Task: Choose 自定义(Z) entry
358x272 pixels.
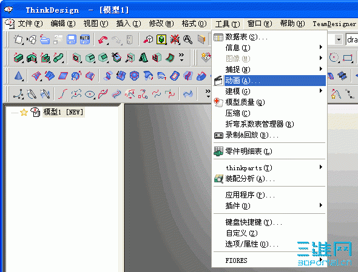Action: pos(269,233)
